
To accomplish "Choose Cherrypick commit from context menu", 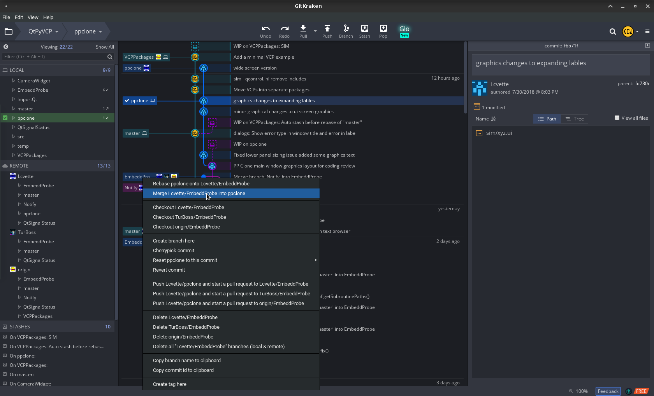I will click(x=231, y=251).
